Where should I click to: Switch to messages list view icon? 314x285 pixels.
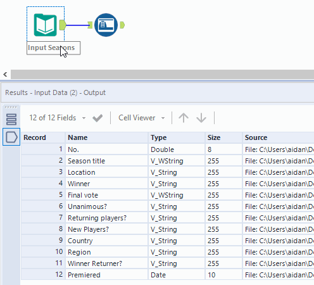11,119
